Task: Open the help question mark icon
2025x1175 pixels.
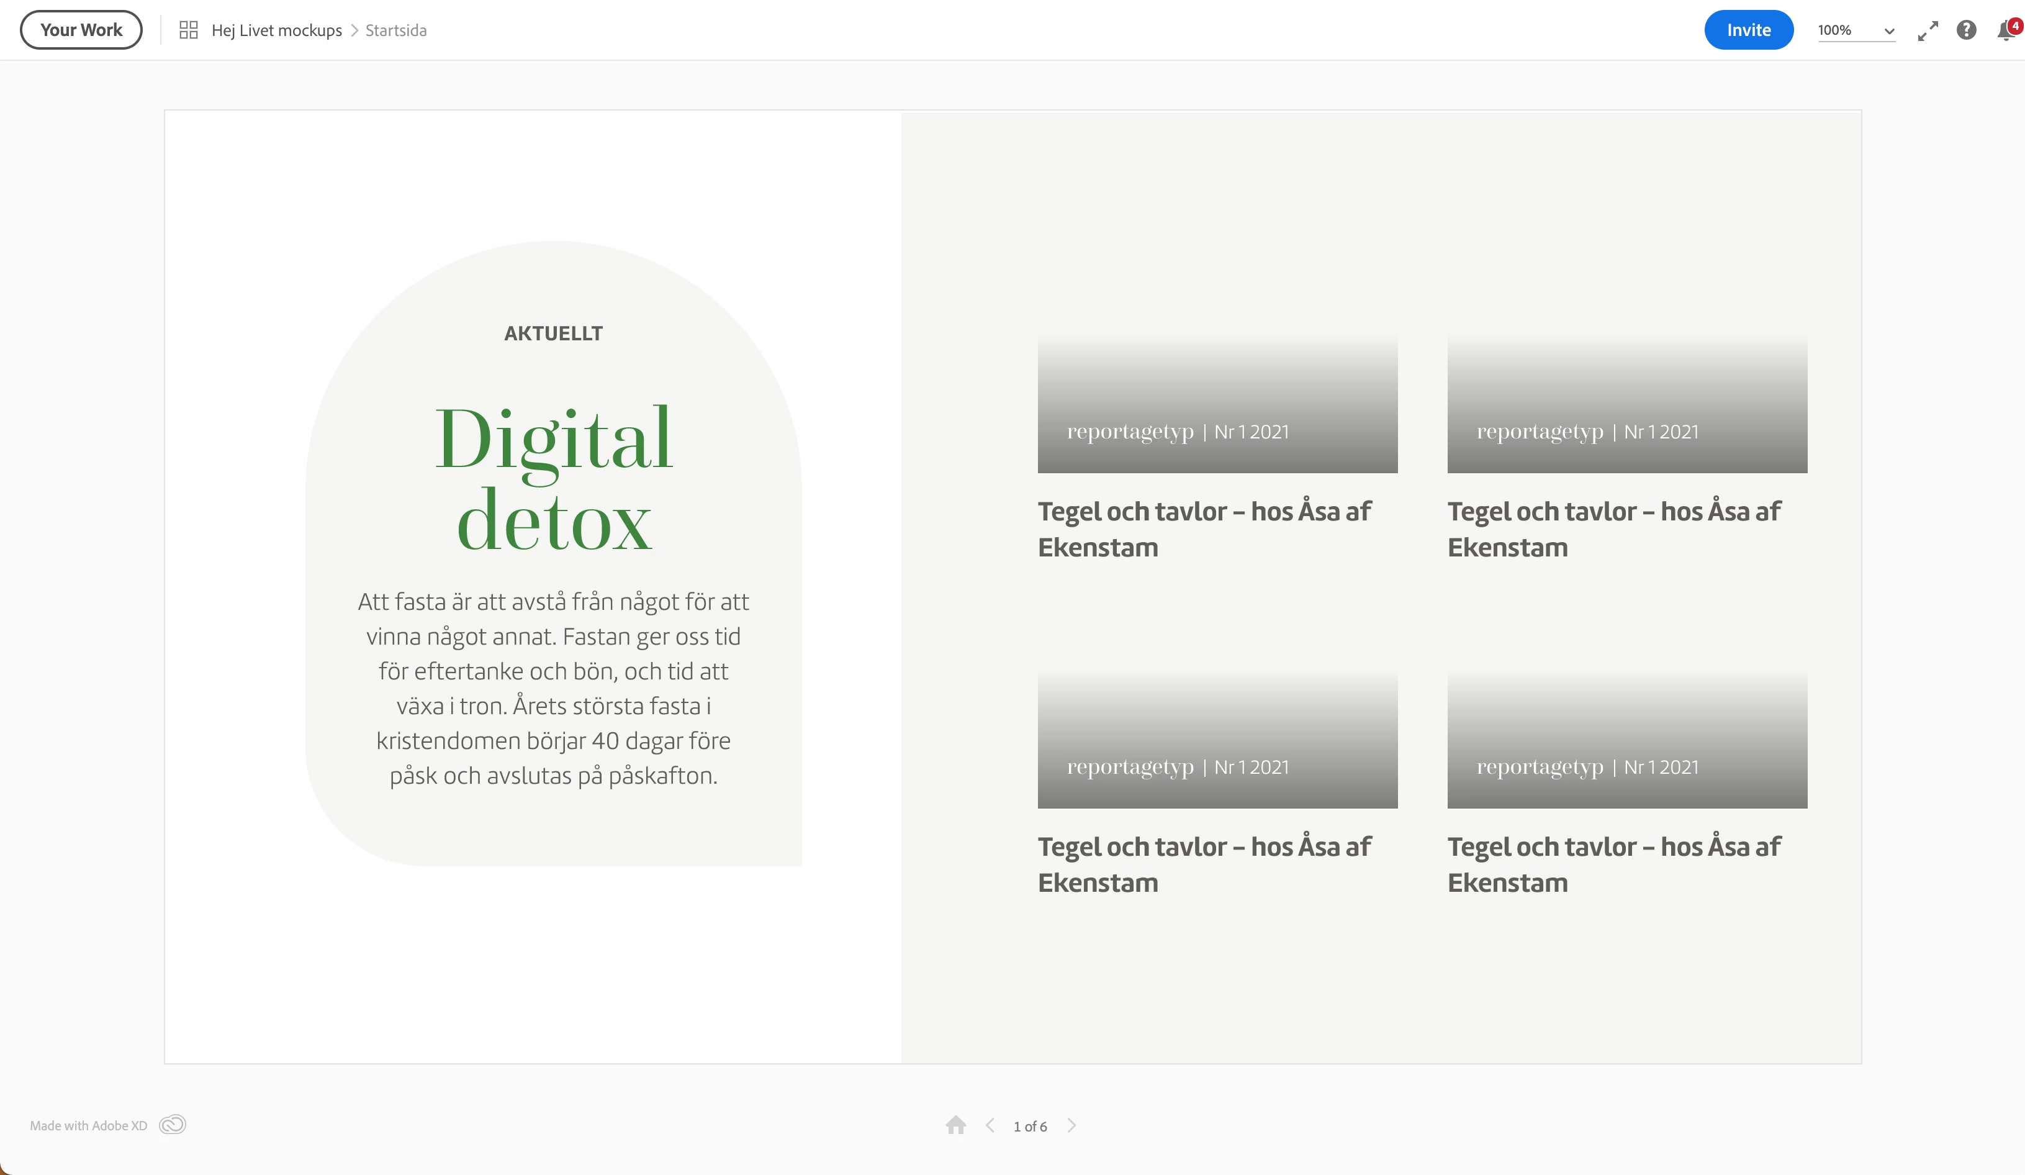Action: click(x=1965, y=30)
